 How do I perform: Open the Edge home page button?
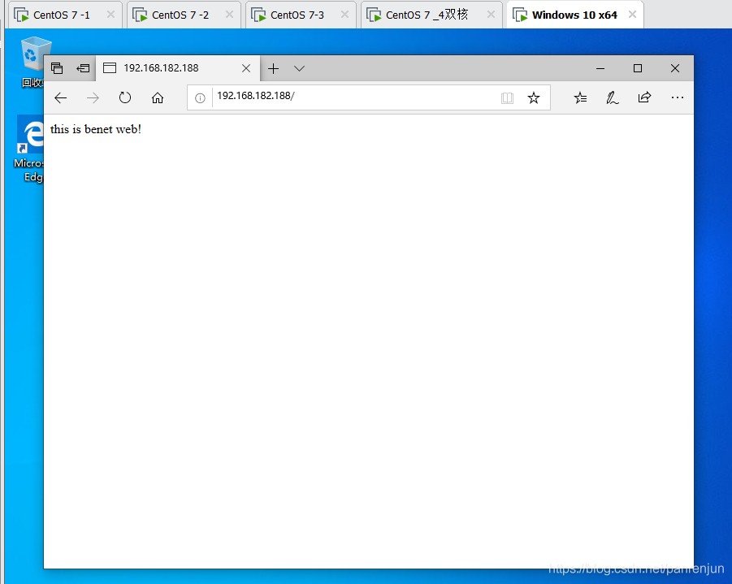[158, 98]
